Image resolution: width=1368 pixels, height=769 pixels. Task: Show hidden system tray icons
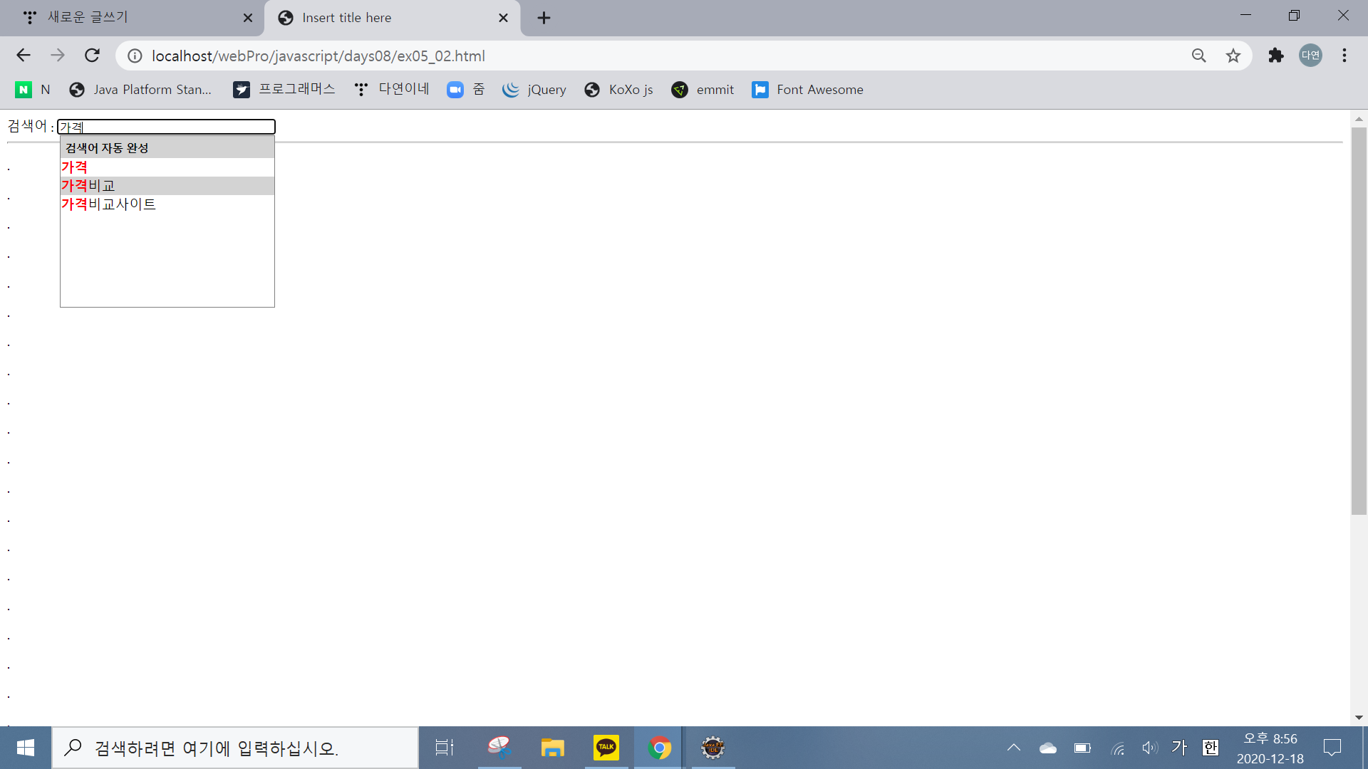coord(1013,748)
